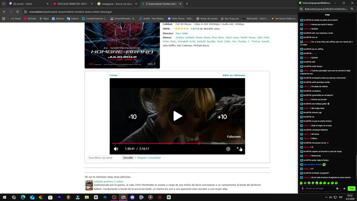
Task: Open the StreamElements bookmark
Action: 123,19
